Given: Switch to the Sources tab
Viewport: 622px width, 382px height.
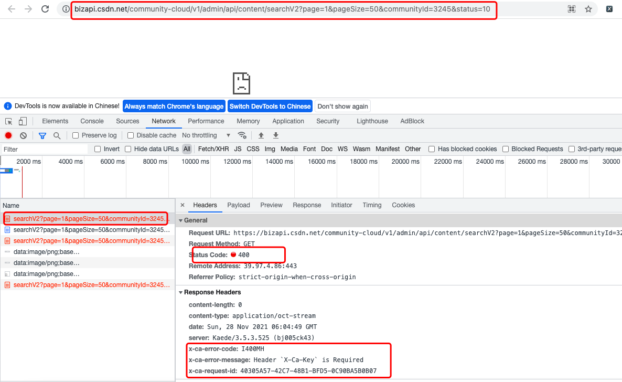Looking at the screenshot, I should (x=127, y=121).
